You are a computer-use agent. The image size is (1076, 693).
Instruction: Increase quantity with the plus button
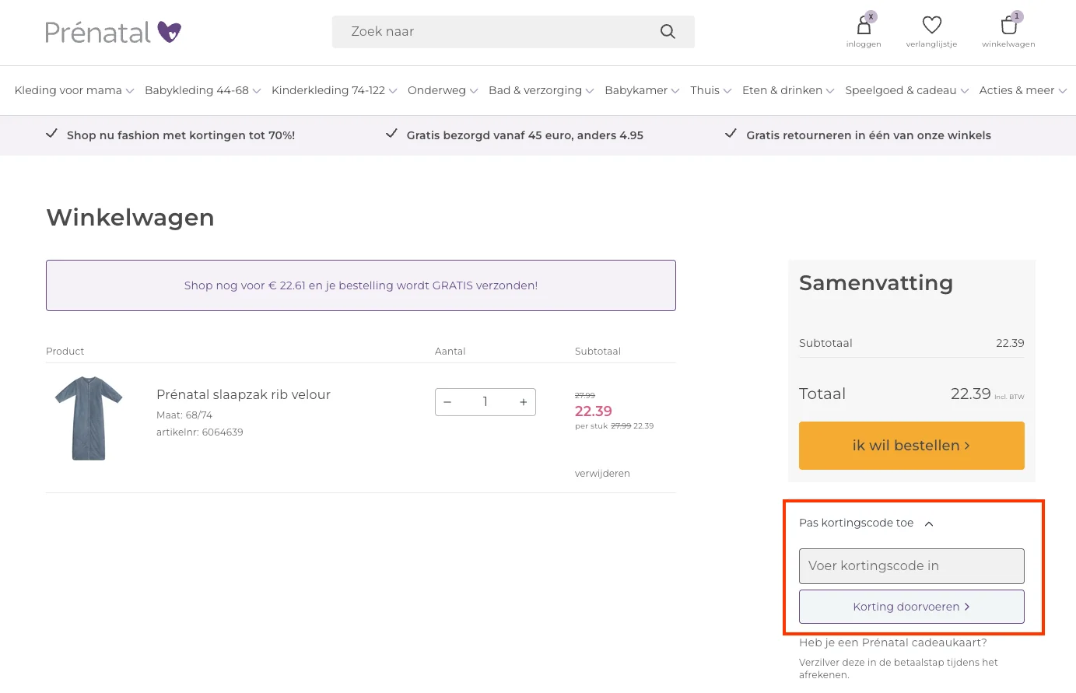[524, 402]
